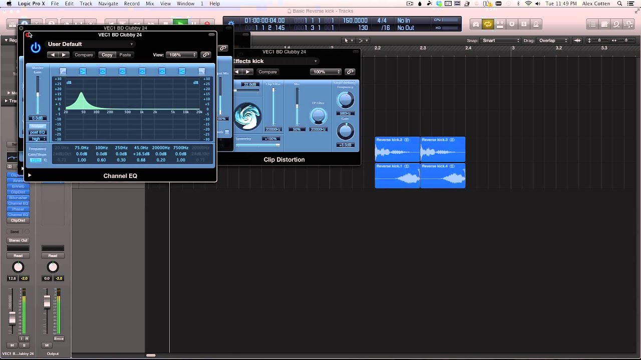Screen dimensions: 641x360
Task: Toggle the high shelf EQ band
Action: [x=182, y=71]
